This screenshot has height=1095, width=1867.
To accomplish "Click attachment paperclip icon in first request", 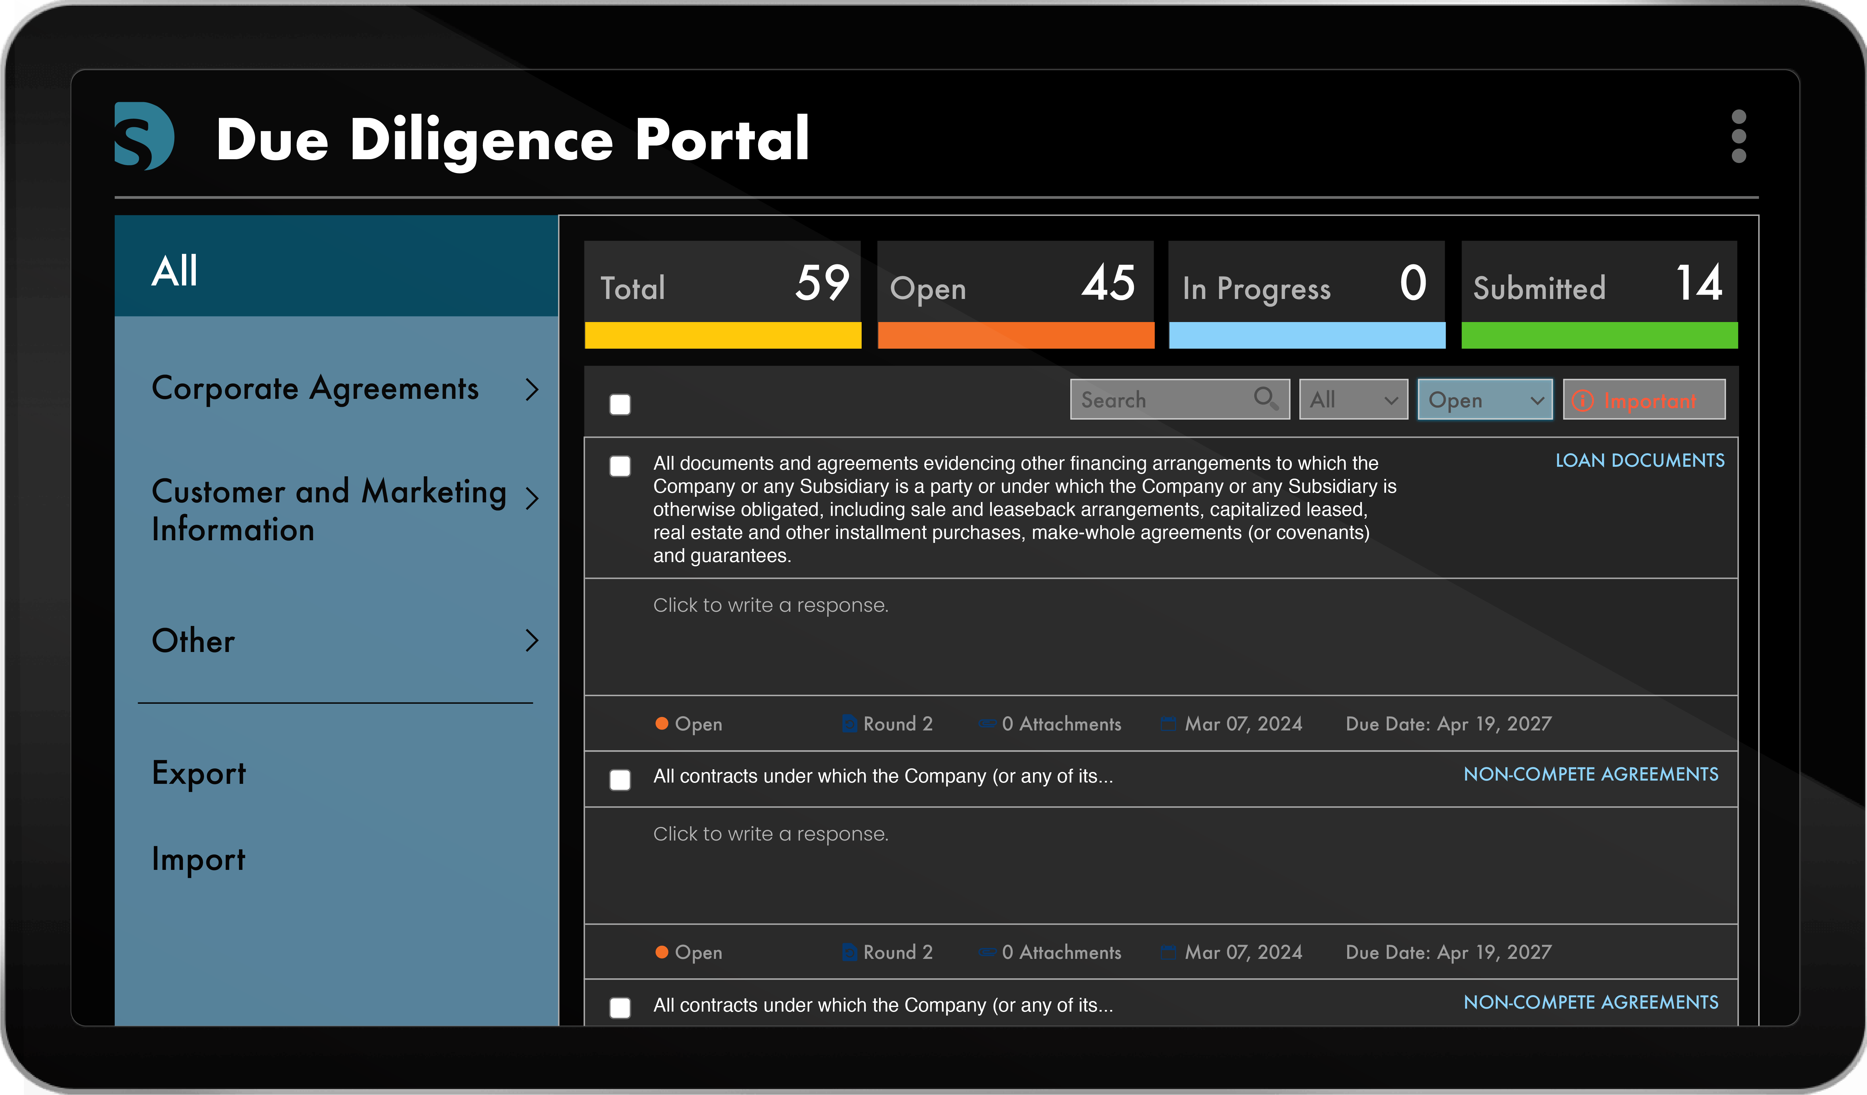I will pos(987,724).
